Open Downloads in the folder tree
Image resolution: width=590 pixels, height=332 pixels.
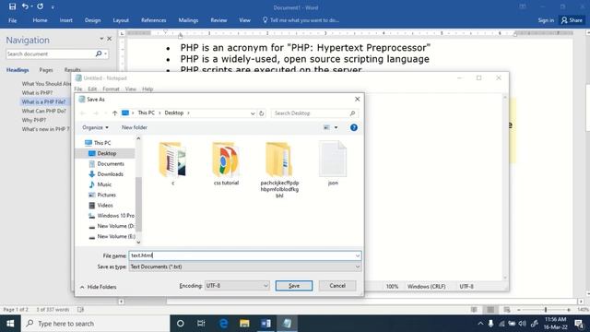coord(110,174)
